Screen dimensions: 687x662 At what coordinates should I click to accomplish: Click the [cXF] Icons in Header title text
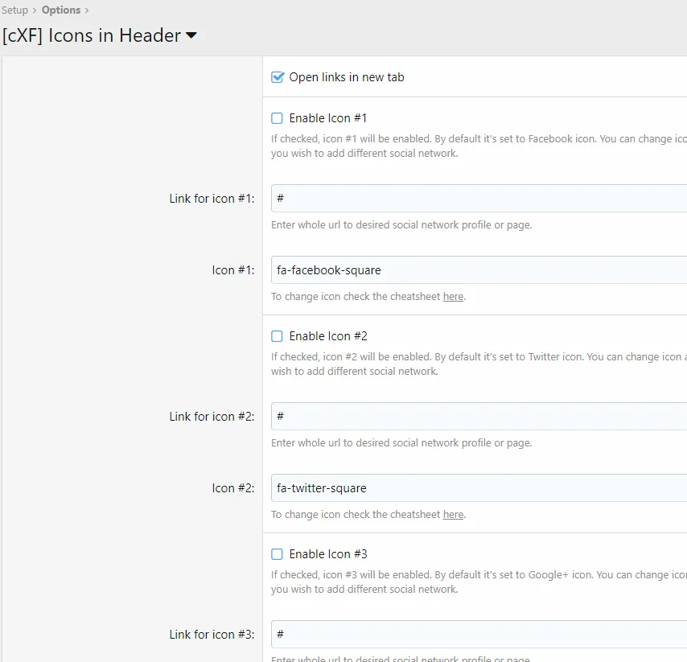92,35
